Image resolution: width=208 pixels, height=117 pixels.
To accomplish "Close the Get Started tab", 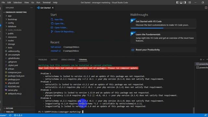I will [53, 8].
